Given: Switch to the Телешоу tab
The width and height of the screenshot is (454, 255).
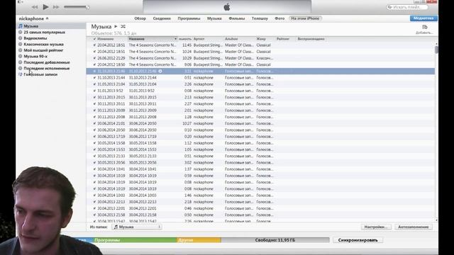Looking at the screenshot, I should [260, 18].
